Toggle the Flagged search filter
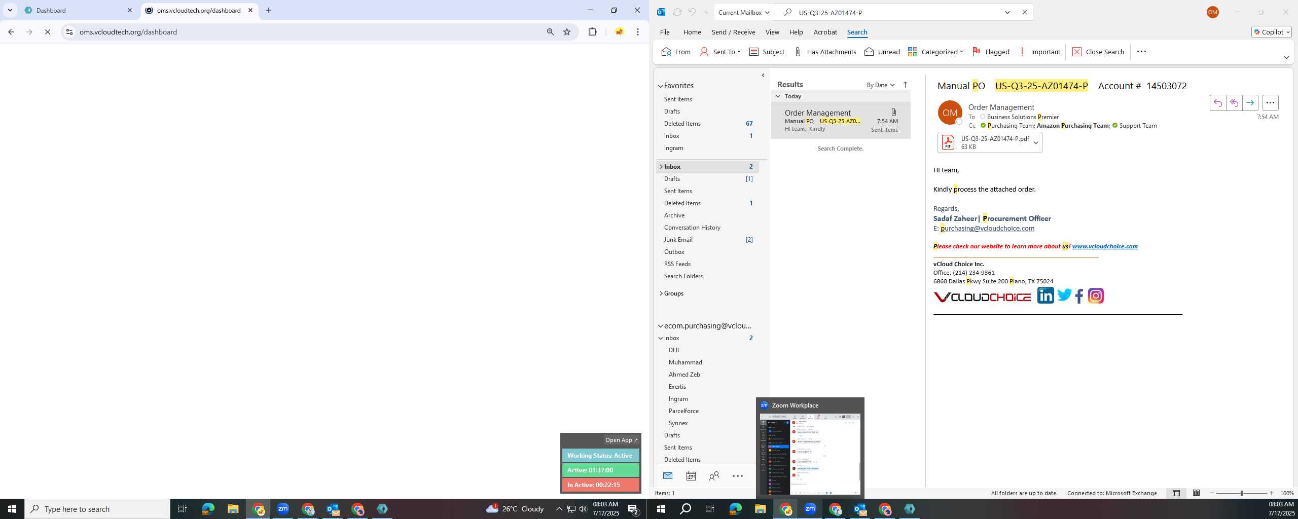This screenshot has width=1298, height=519. pos(991,52)
